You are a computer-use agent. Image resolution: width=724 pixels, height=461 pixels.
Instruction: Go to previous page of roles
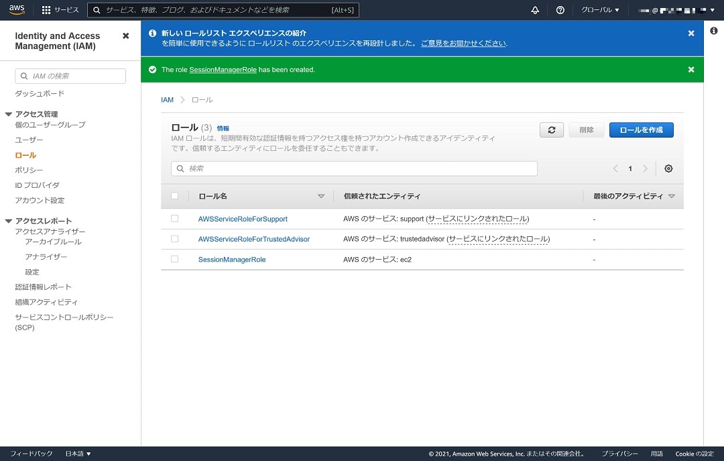coord(615,168)
